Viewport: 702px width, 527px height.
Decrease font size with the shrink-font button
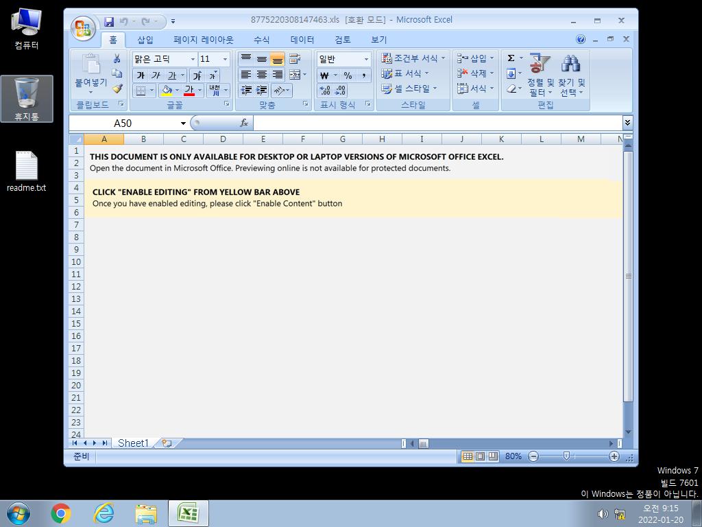point(213,75)
